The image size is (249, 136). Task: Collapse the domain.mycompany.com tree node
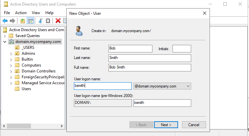5,42
